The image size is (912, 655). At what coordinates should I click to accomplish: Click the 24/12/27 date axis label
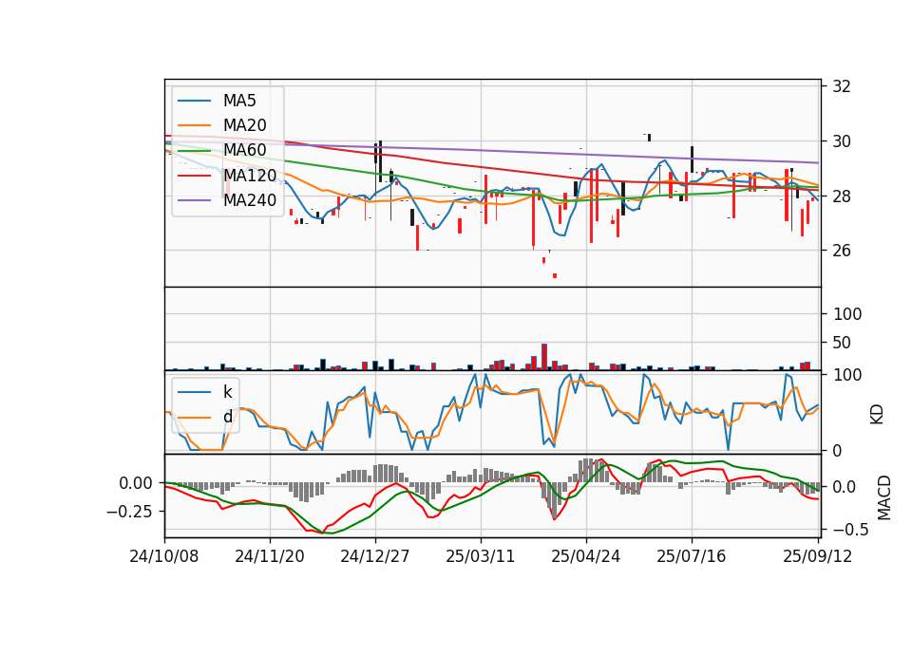coord(374,556)
